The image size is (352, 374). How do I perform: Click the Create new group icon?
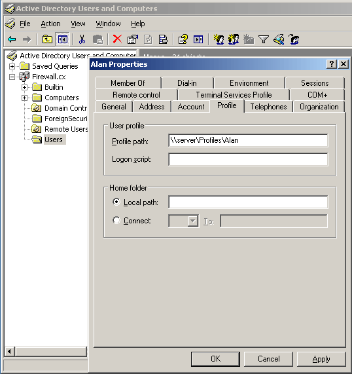[234, 39]
